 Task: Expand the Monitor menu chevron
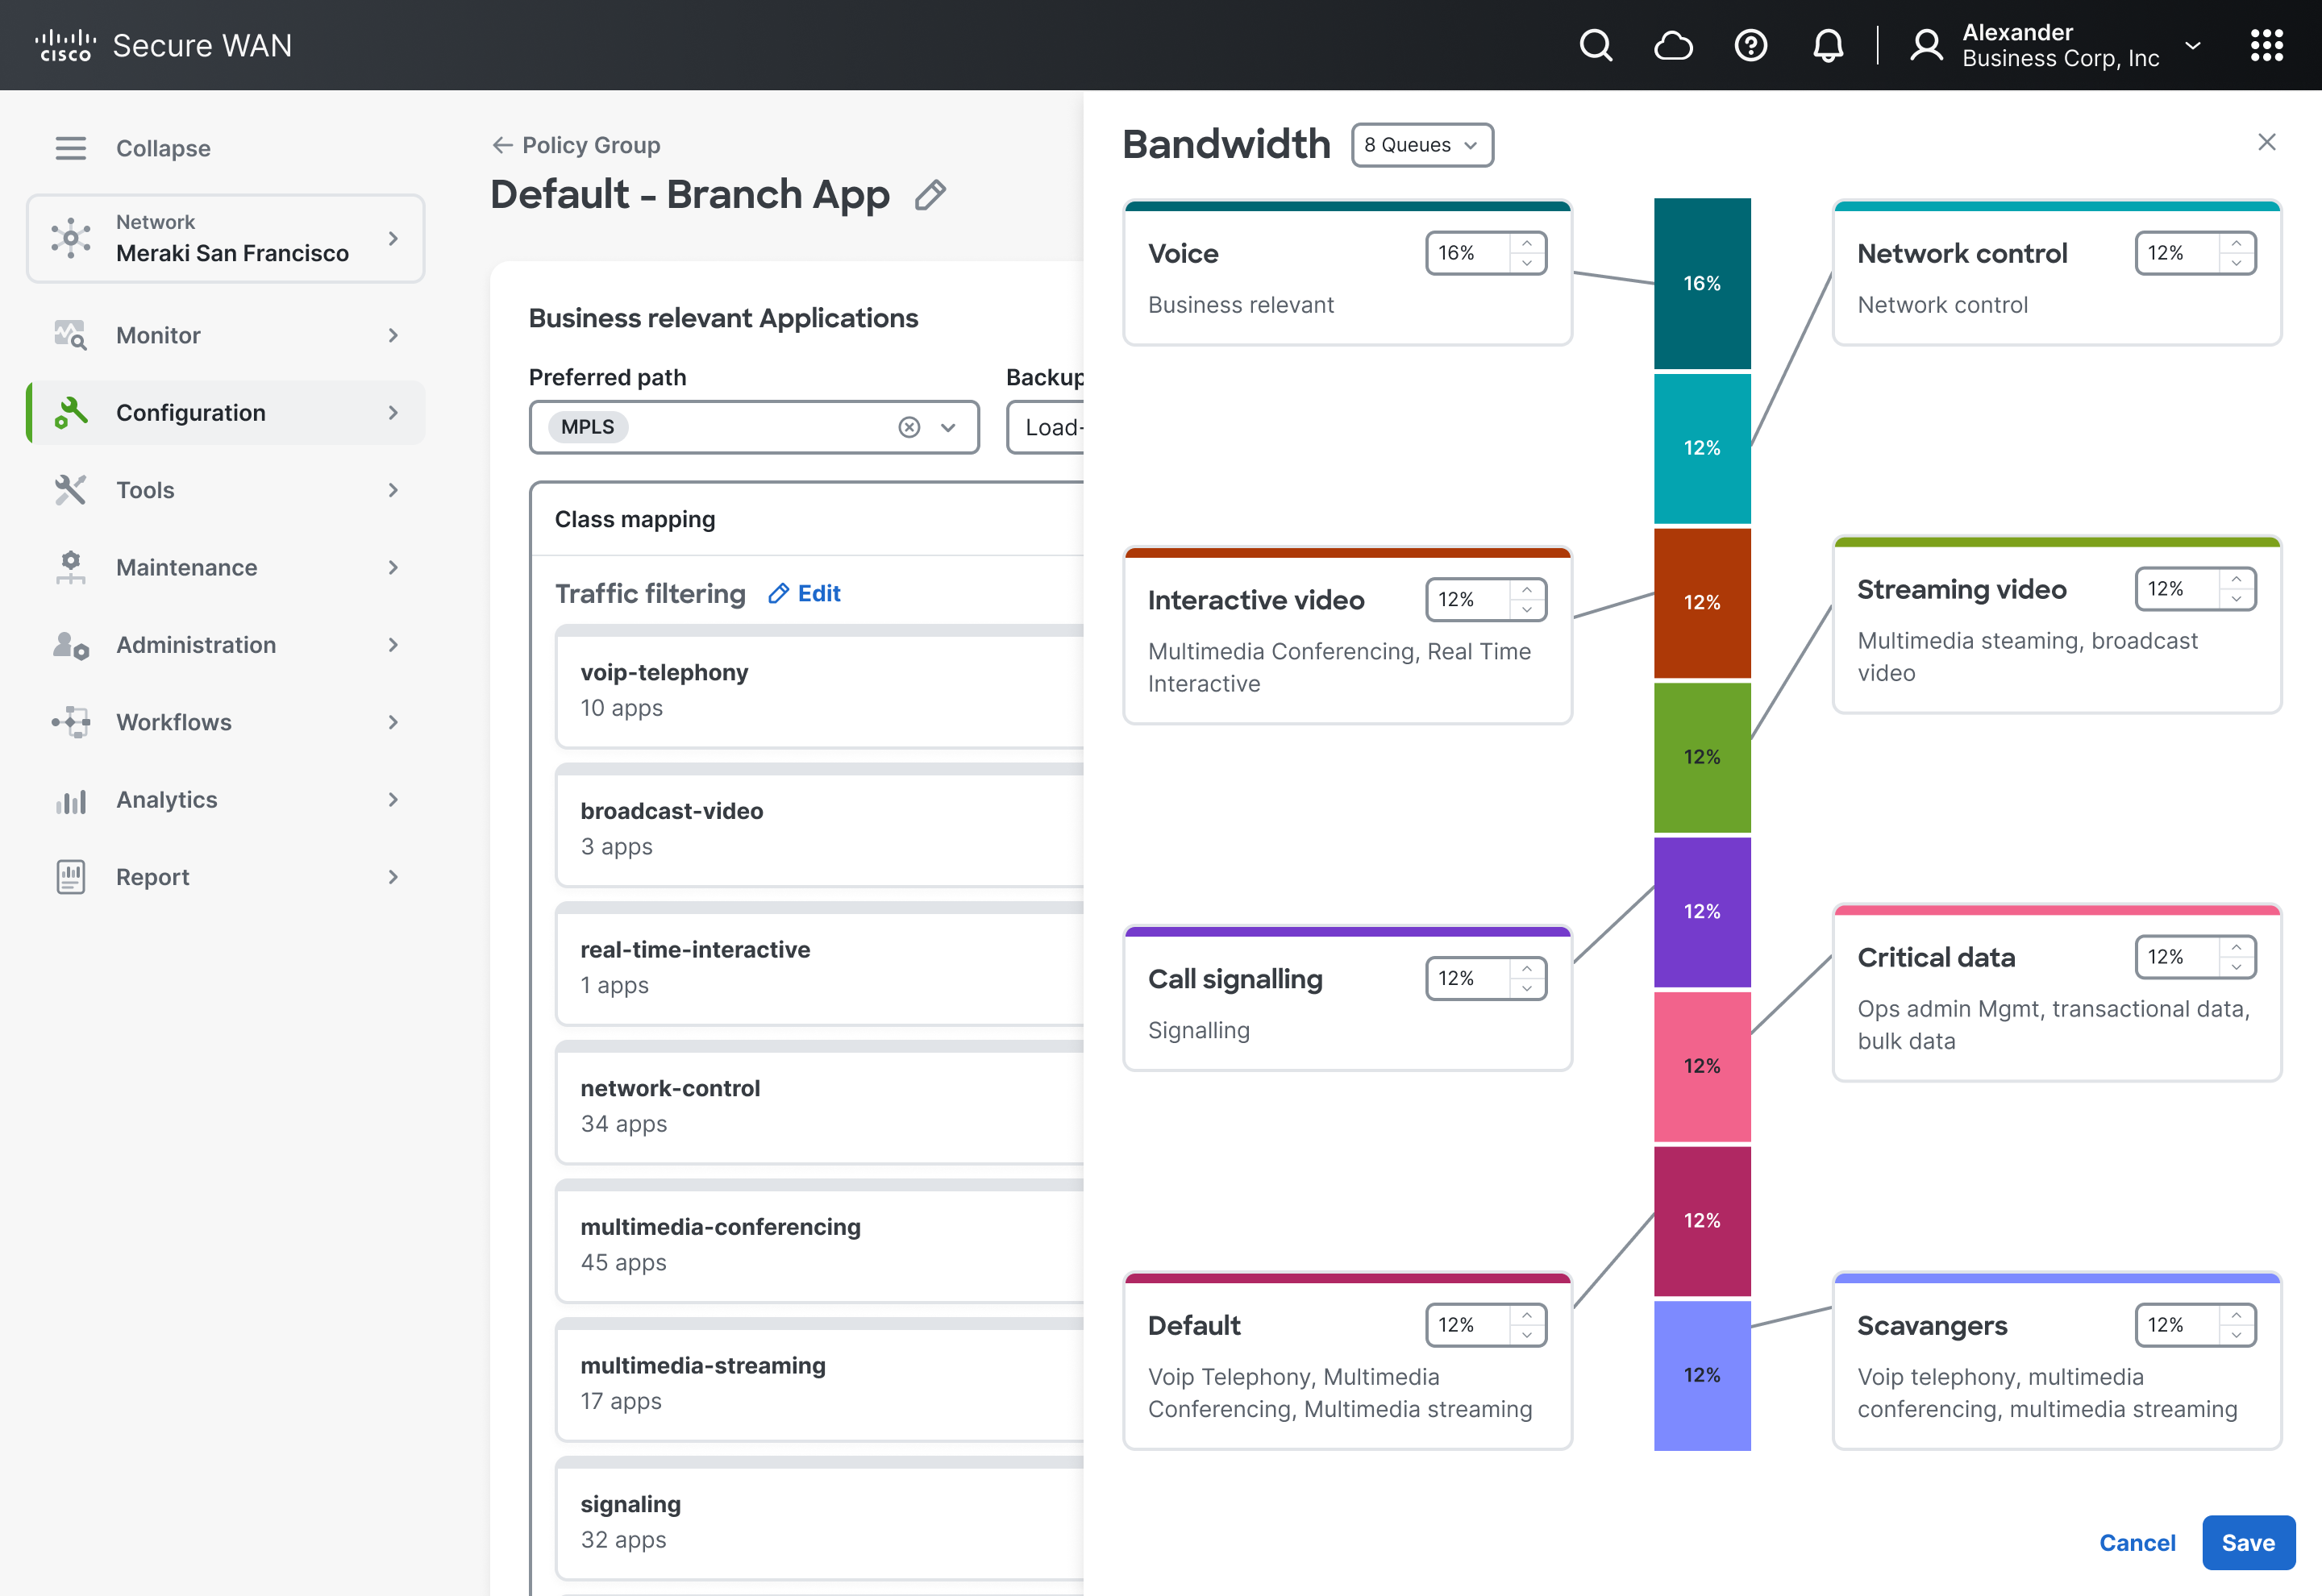tap(393, 335)
